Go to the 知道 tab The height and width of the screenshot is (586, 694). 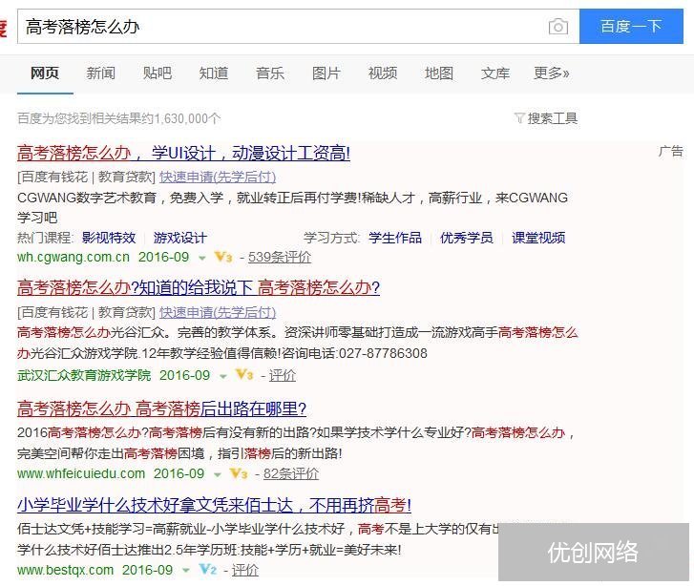(x=213, y=73)
